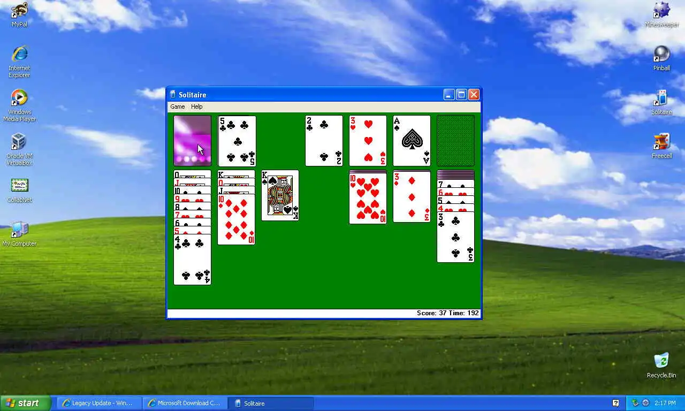685x411 pixels.
Task: Click the ace of spades foundation pile
Action: 412,141
